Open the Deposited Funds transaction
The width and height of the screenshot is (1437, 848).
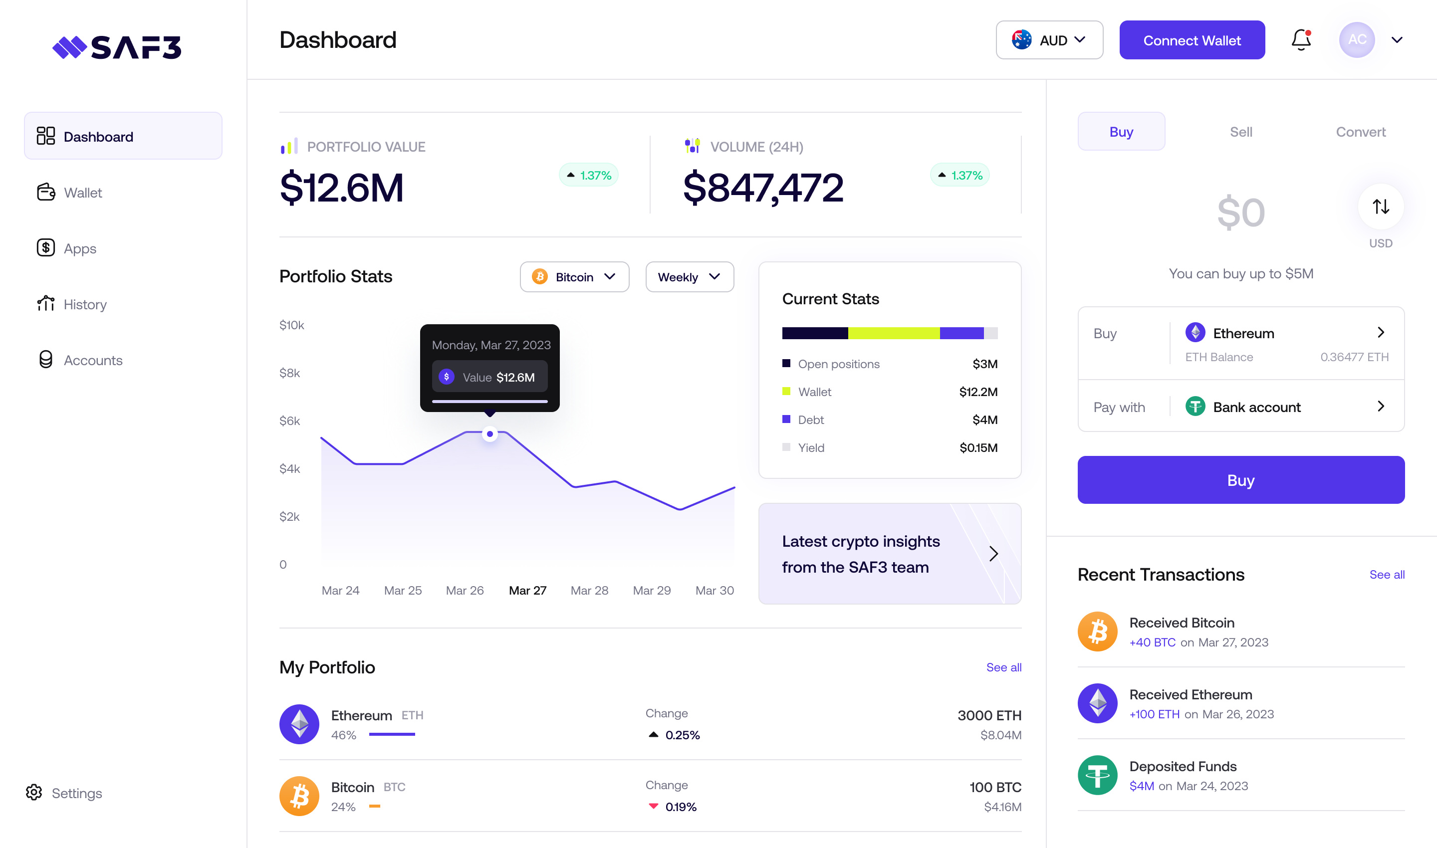tap(1241, 776)
